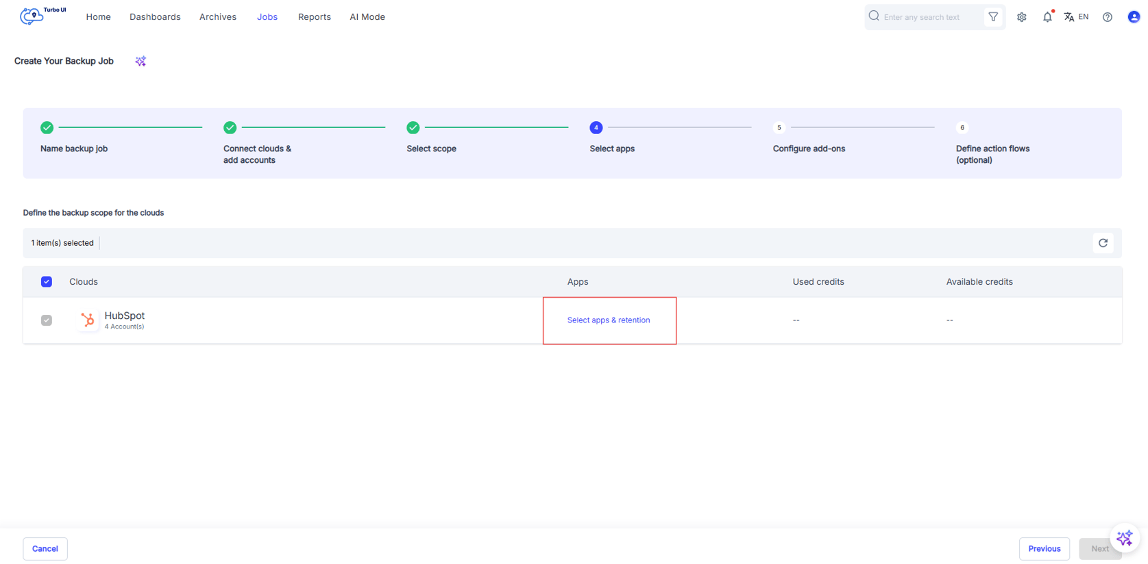Screen dimensions: 1148x564
Task: Click the green check for Select scope step
Action: 413,127
